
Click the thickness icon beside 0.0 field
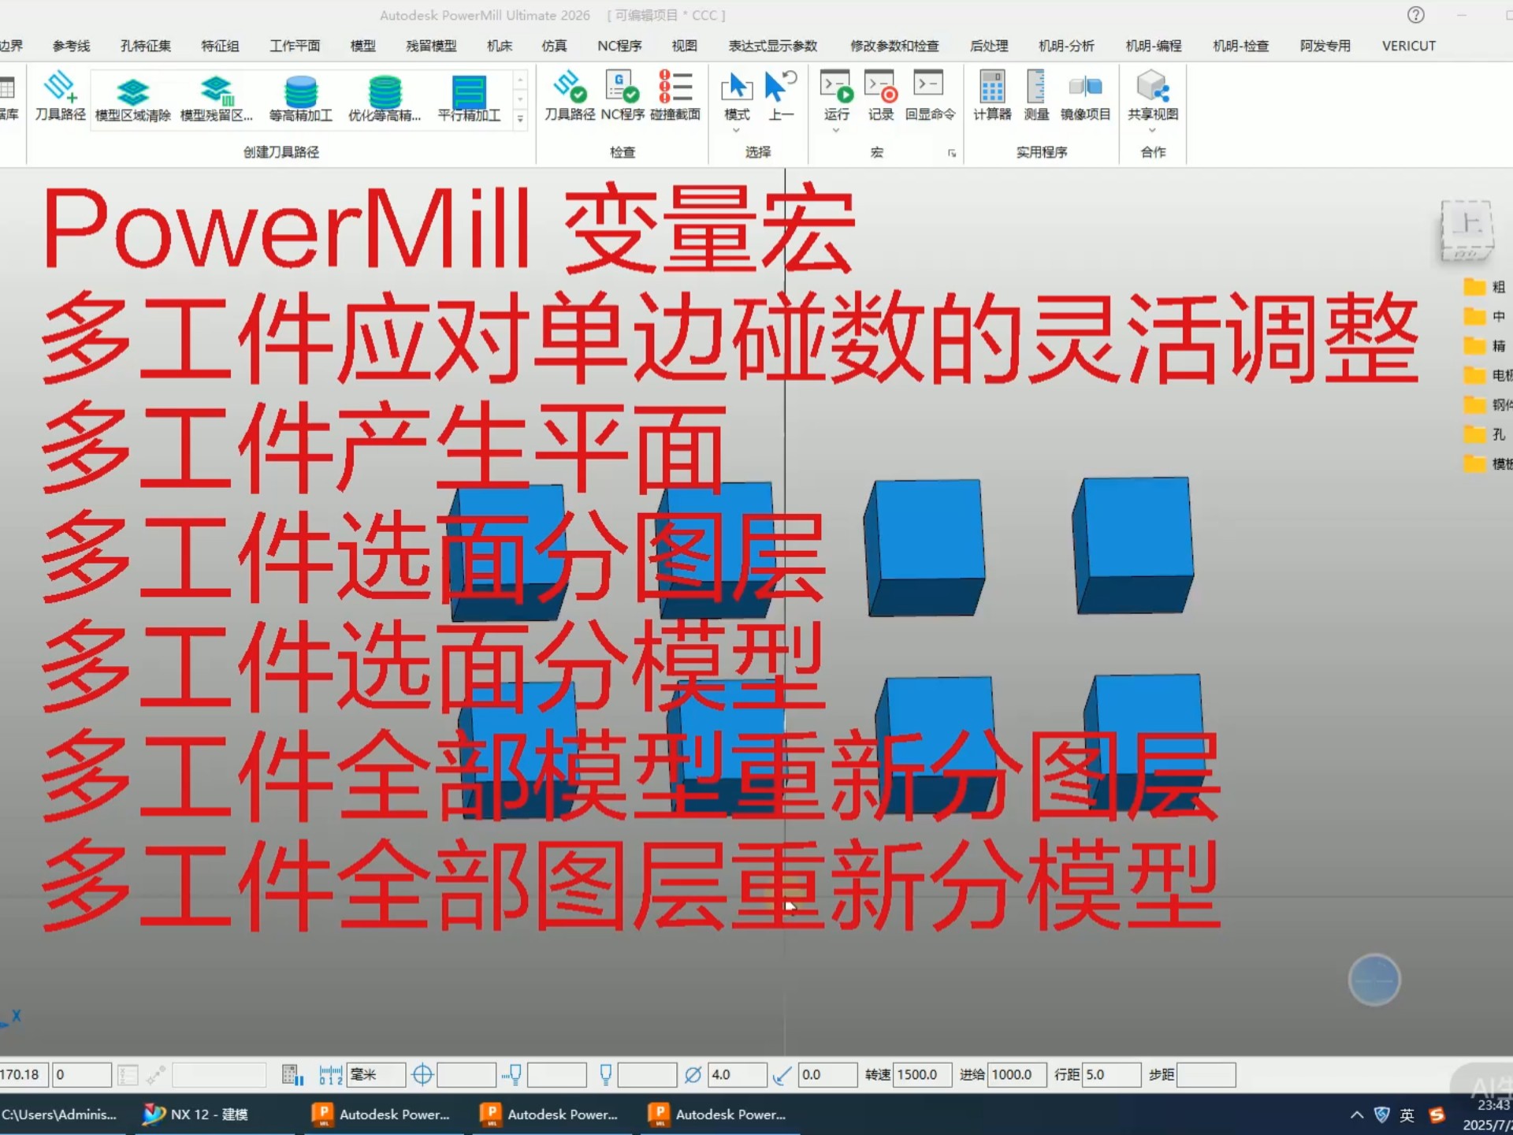(782, 1075)
